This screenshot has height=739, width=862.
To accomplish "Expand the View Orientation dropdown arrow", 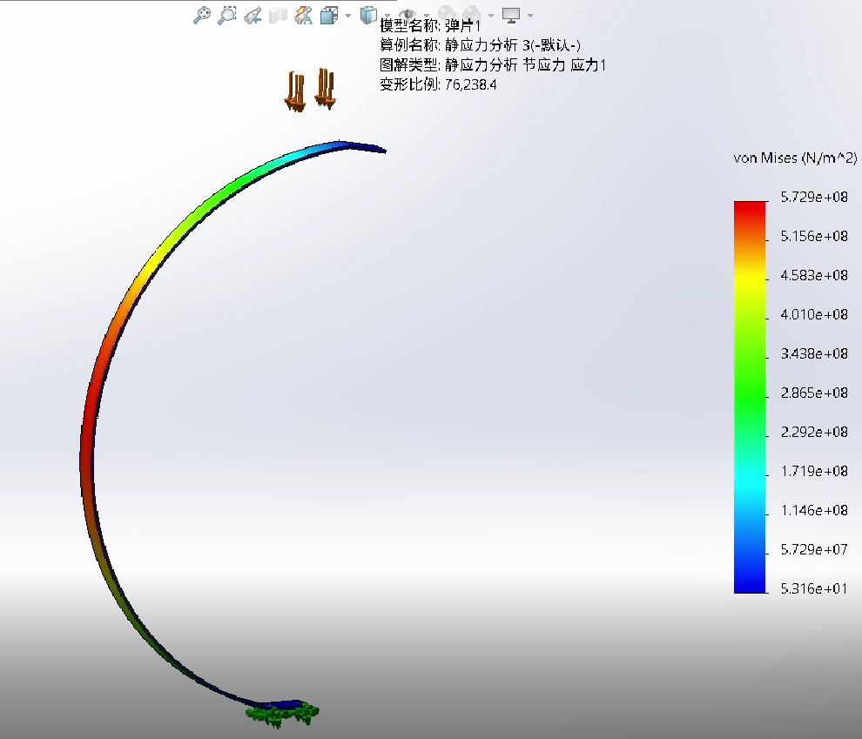I will [x=348, y=15].
